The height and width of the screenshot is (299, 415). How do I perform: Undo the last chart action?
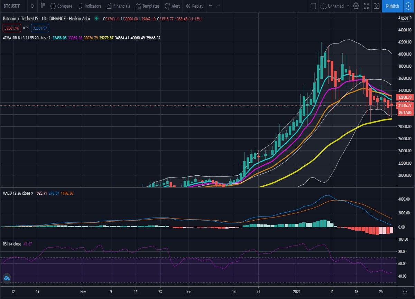point(211,6)
